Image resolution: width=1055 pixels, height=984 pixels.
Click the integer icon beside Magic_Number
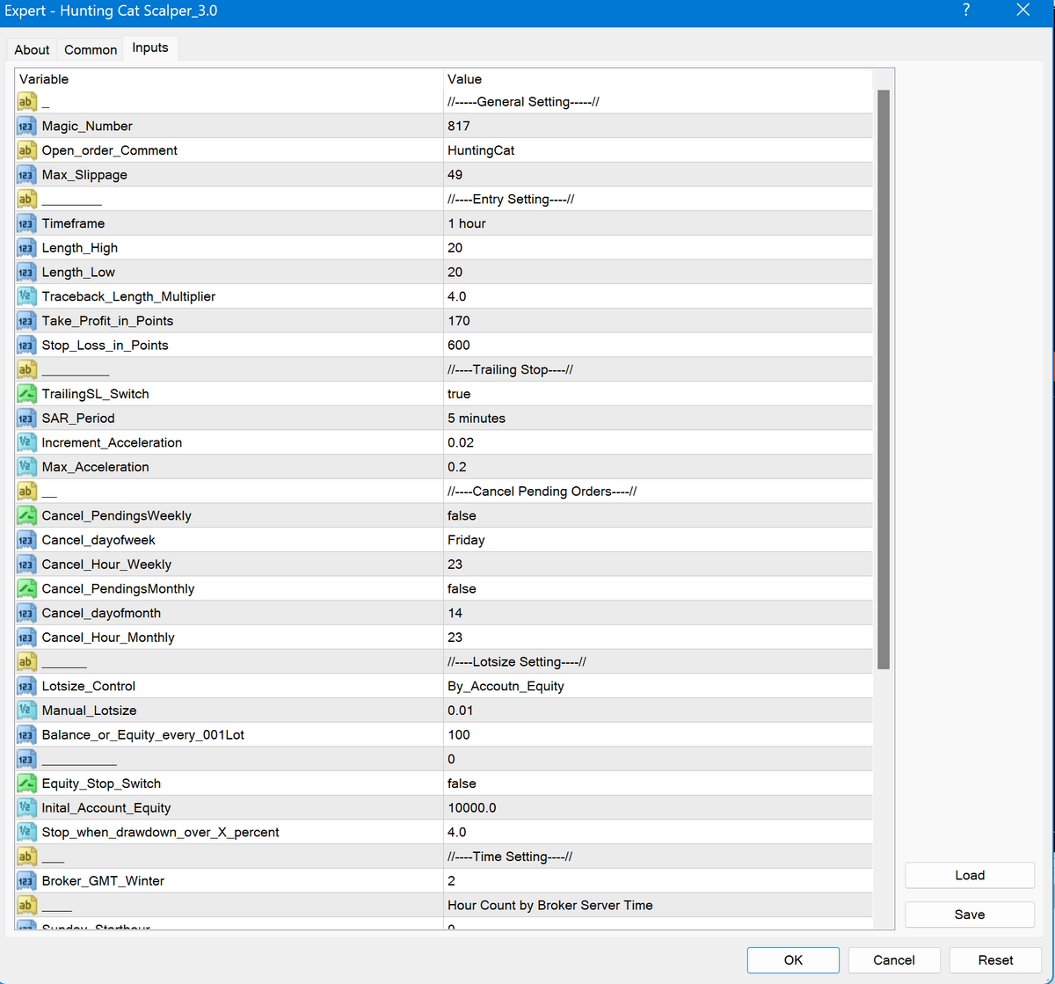point(25,126)
